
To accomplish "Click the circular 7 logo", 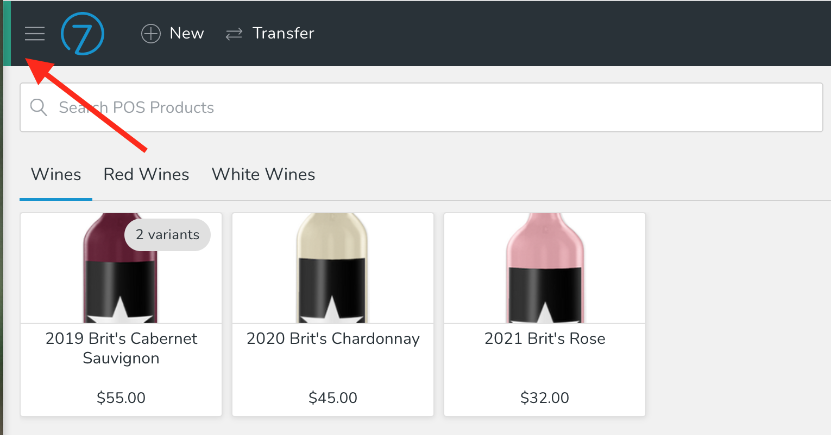I will (82, 33).
